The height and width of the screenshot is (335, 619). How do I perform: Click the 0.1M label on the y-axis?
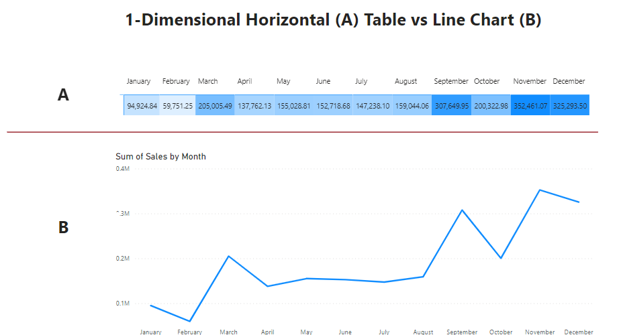pos(122,304)
